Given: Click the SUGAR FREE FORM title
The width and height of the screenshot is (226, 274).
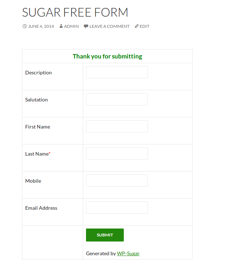Looking at the screenshot, I should coord(75,12).
